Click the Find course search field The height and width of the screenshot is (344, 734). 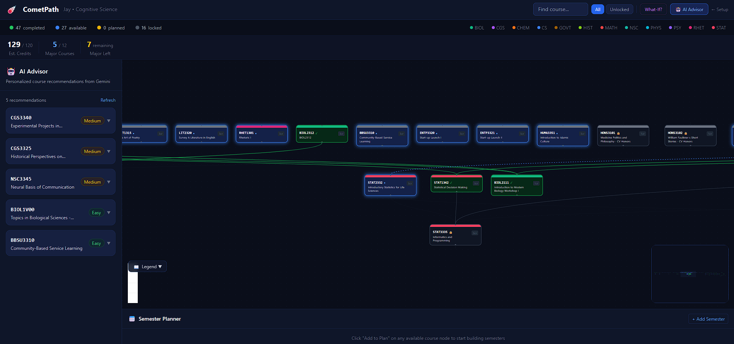coord(560,10)
